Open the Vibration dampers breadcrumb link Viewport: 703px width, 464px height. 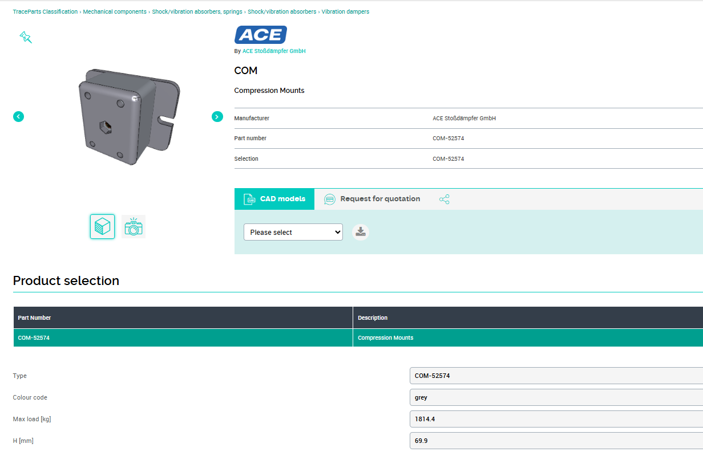345,11
